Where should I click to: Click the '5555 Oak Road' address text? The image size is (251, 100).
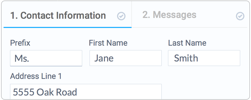click(45, 92)
